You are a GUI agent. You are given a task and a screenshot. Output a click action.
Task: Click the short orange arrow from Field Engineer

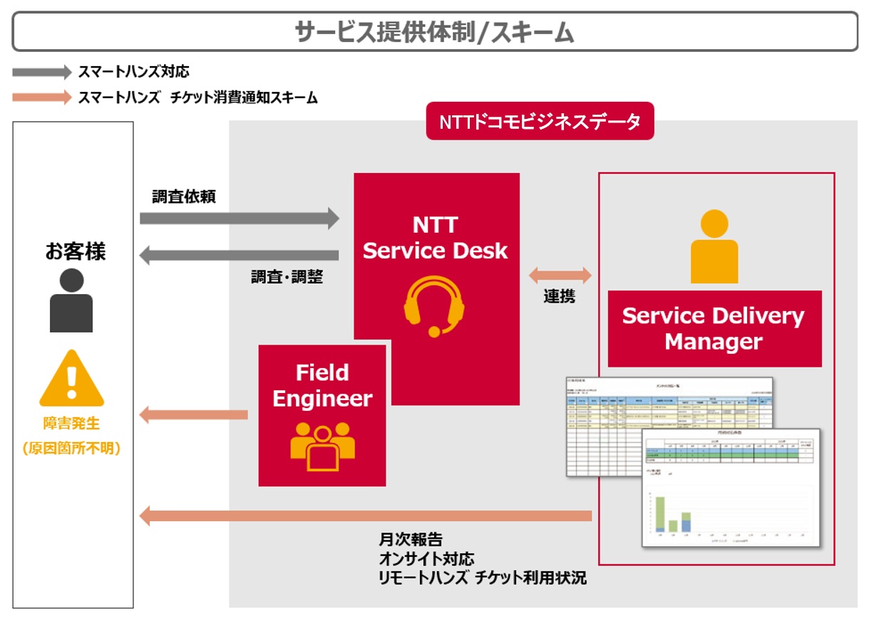[193, 414]
